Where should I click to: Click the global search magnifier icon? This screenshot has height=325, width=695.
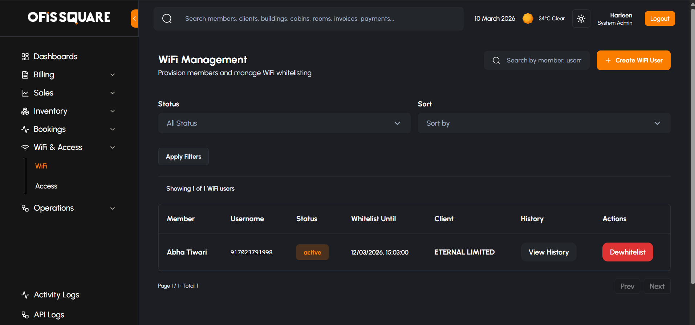[167, 19]
